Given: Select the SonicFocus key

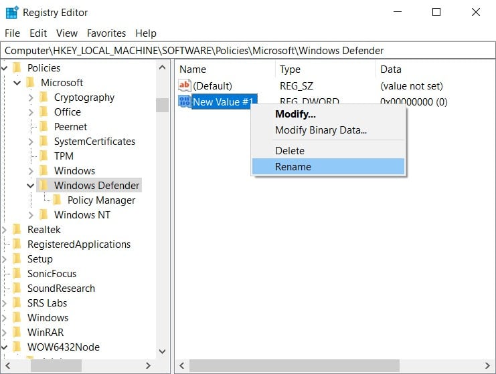Looking at the screenshot, I should pyautogui.click(x=52, y=273).
